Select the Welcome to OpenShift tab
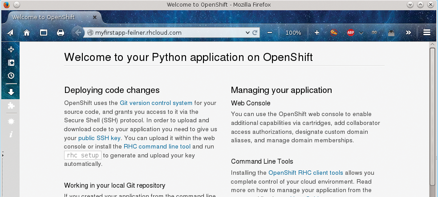Image resolution: width=438 pixels, height=197 pixels. coord(53,17)
